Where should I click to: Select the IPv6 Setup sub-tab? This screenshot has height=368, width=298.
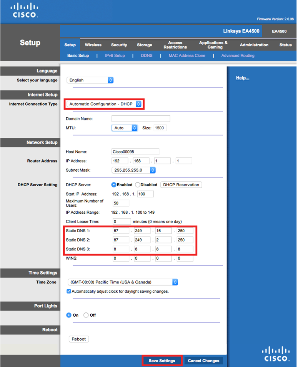coord(115,56)
